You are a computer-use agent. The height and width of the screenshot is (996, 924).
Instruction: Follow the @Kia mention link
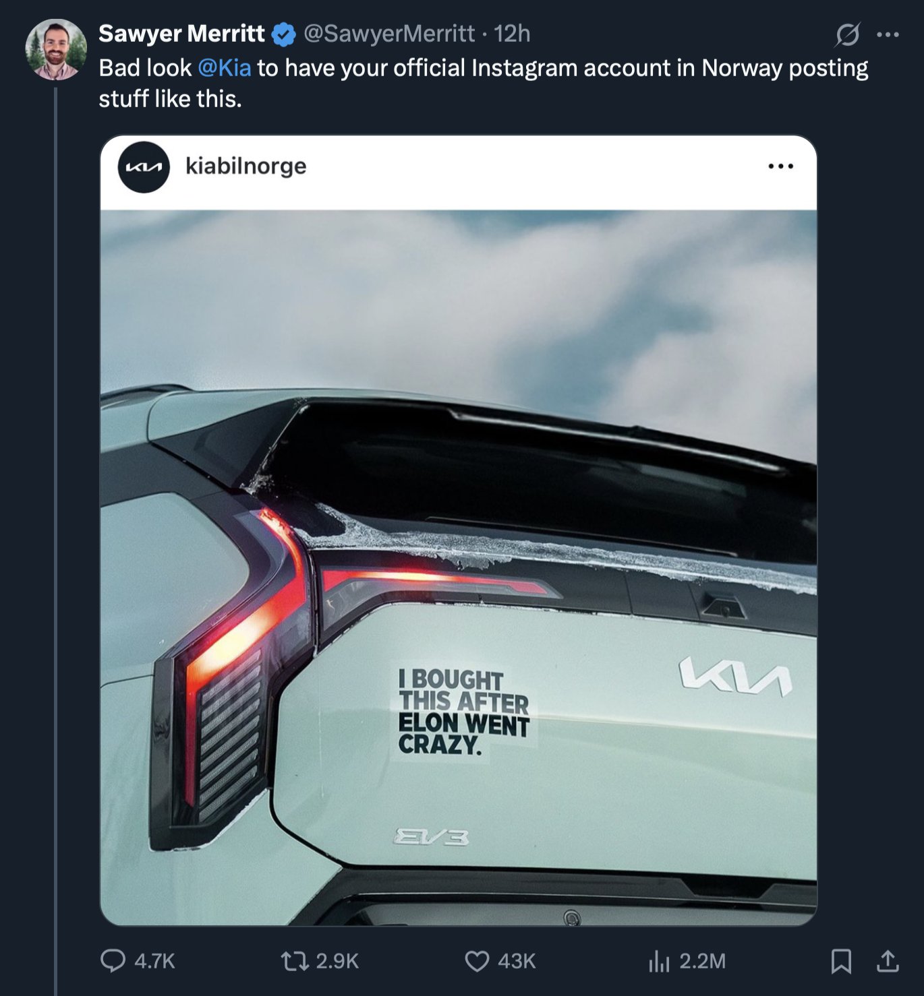pos(225,68)
